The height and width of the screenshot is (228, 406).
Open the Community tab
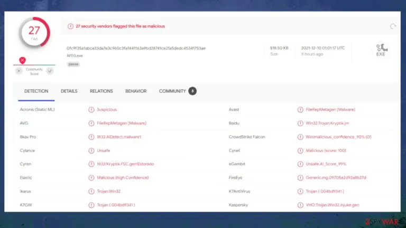click(172, 91)
